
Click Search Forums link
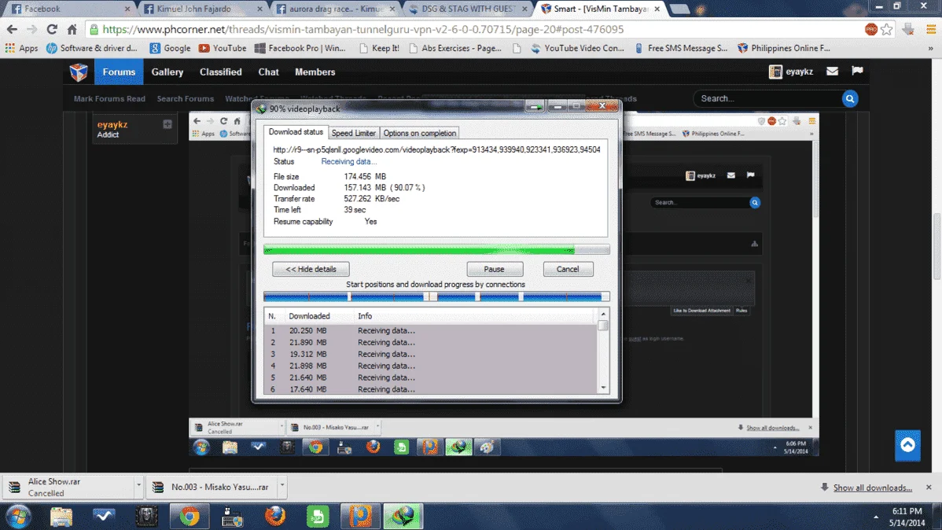point(185,98)
